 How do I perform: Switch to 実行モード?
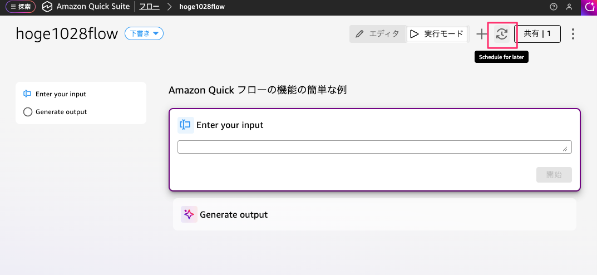pyautogui.click(x=437, y=34)
